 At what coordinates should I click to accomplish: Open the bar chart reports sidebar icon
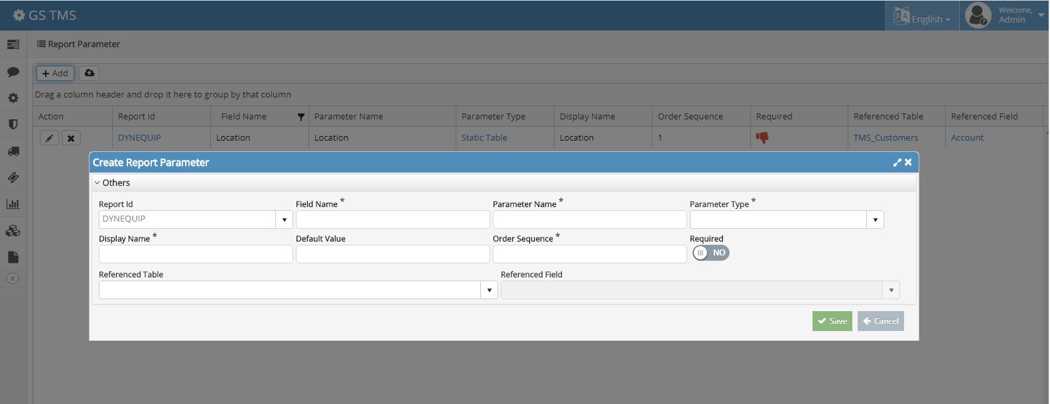13,204
